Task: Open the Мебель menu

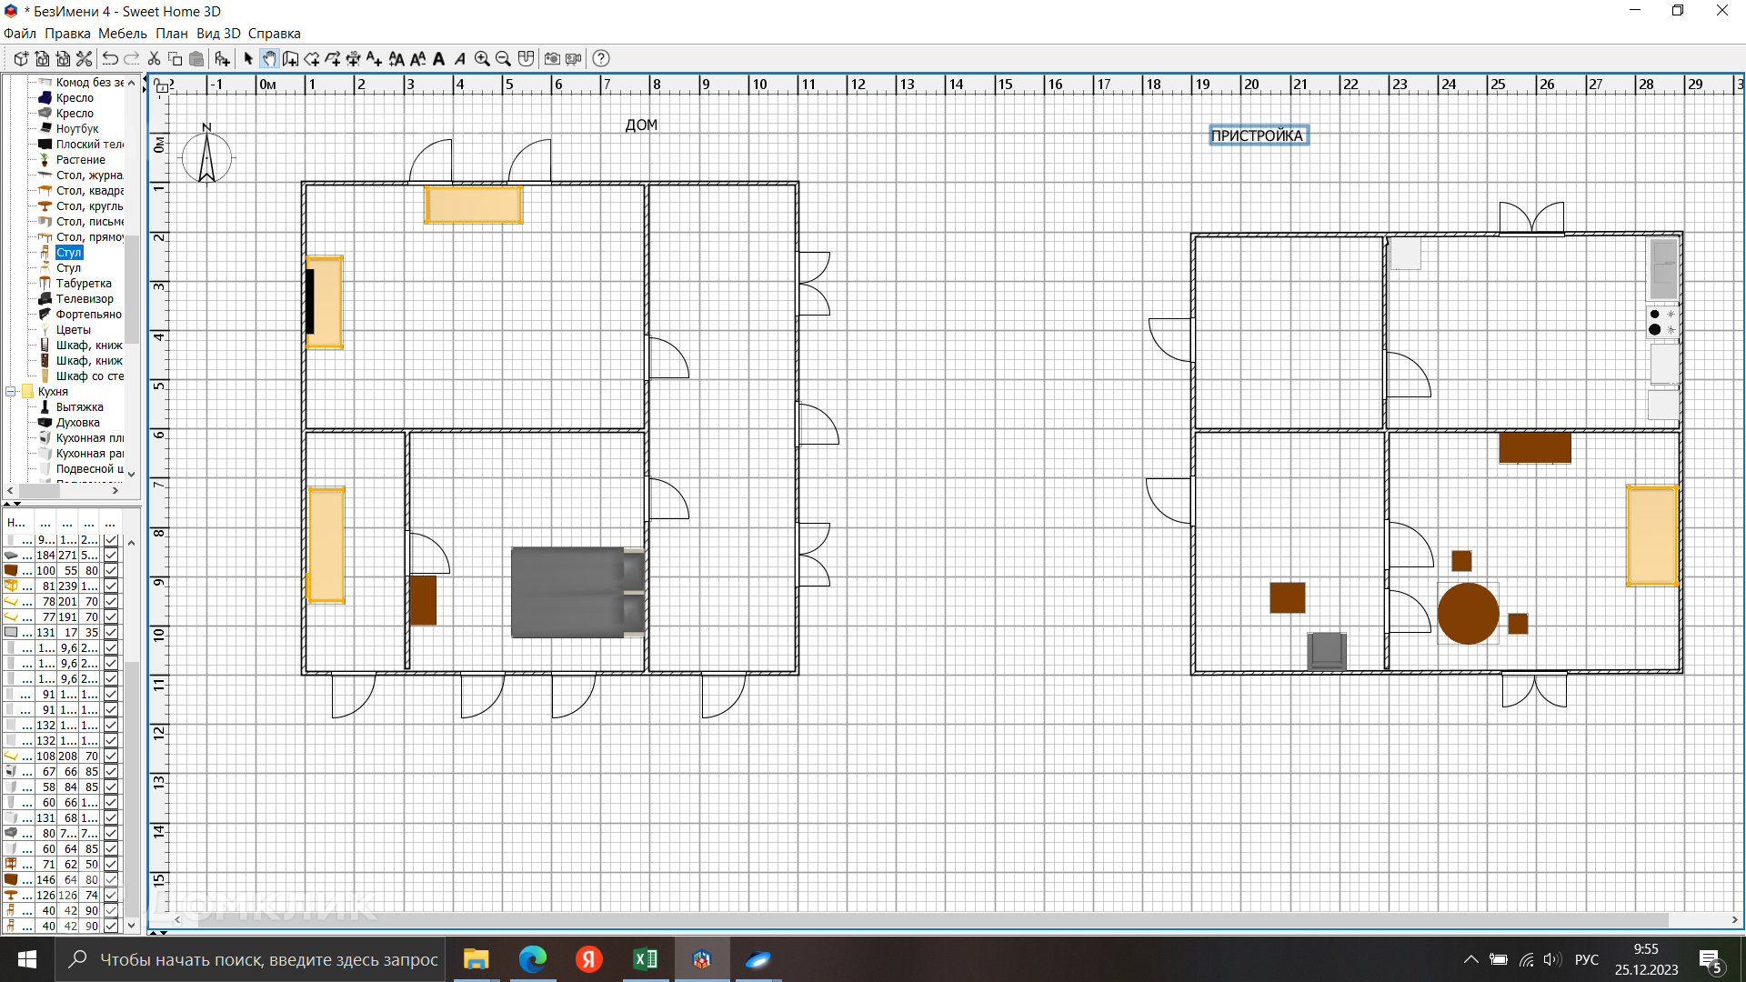Action: [x=122, y=34]
